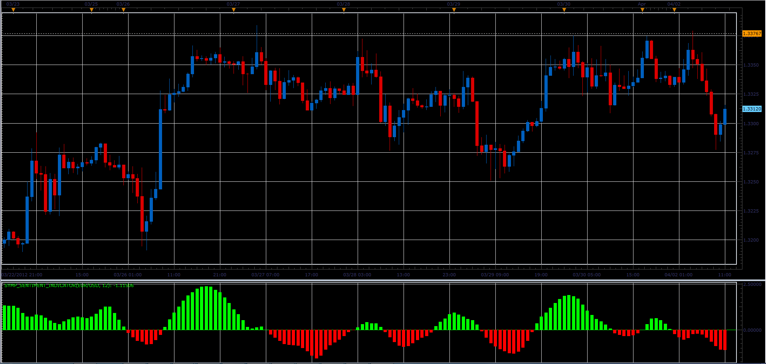Click the 03/28 03:00 time label
Viewport: 766px width, 364px height.
(x=357, y=275)
